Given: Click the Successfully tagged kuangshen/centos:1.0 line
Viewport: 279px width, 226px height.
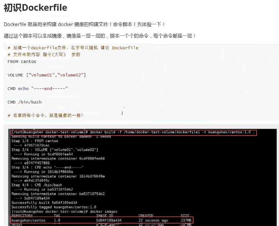Looking at the screenshot, I should (x=54, y=207).
